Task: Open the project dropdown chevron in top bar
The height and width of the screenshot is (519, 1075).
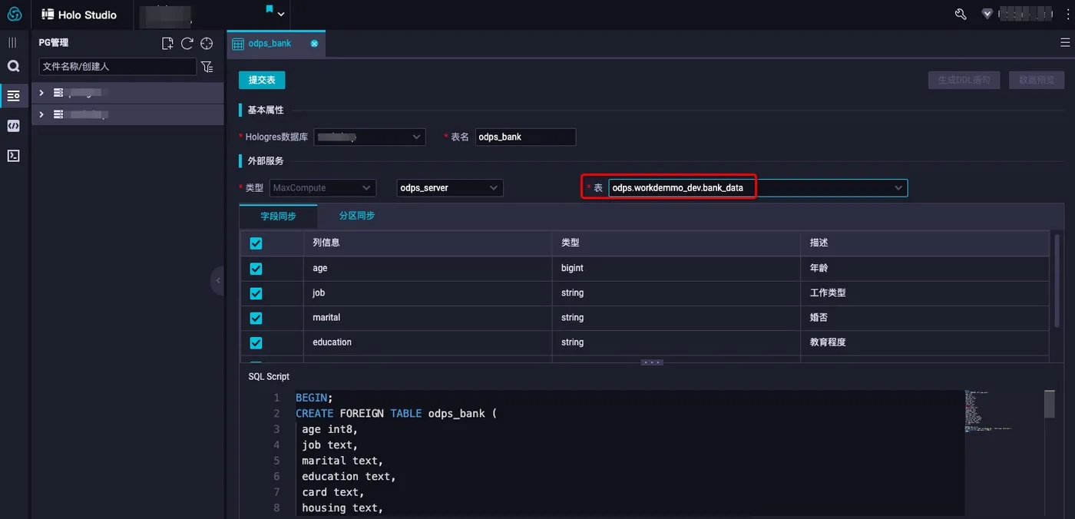Action: click(x=281, y=15)
